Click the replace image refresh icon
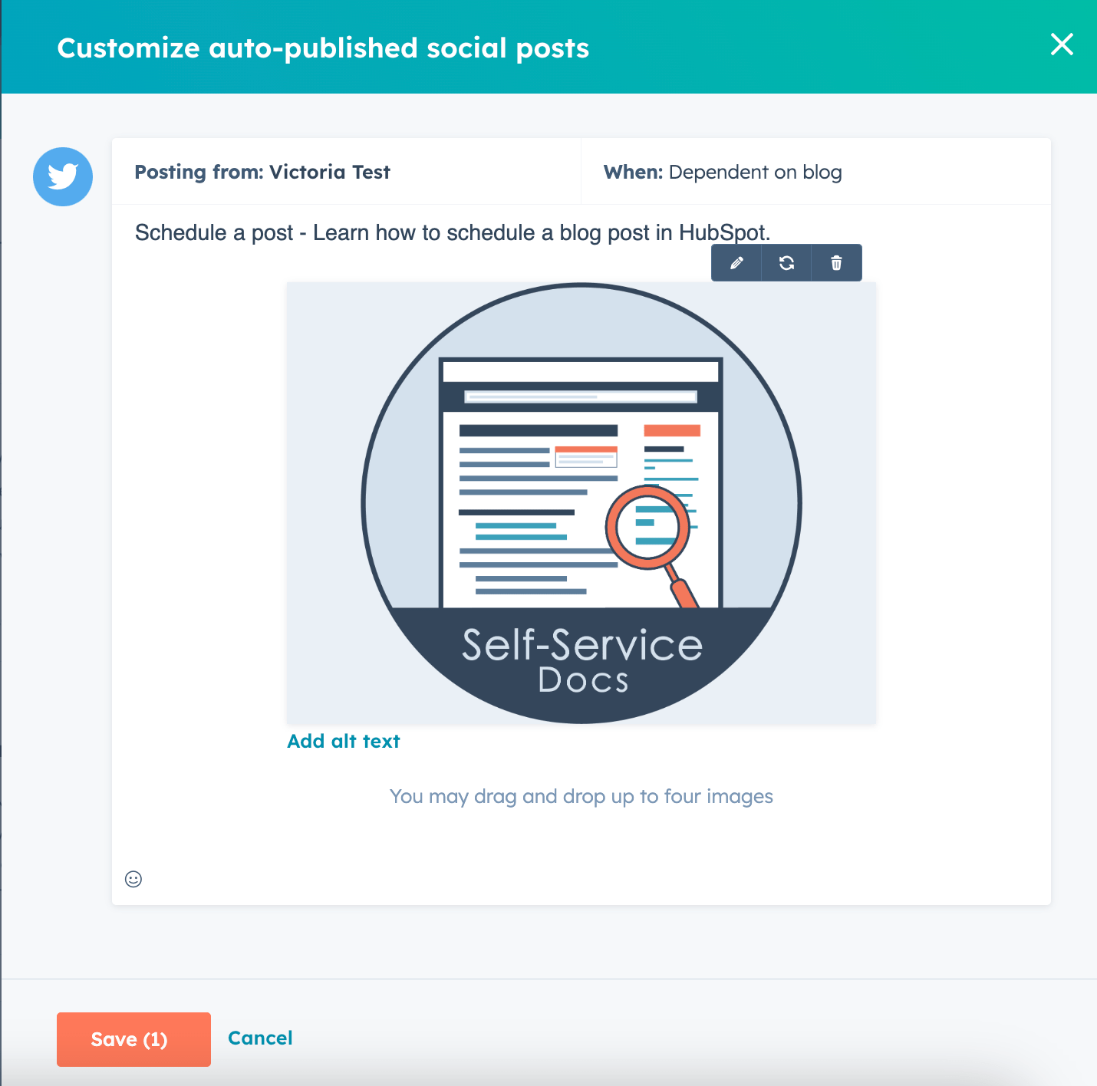Viewport: 1097px width, 1086px height. (x=786, y=263)
